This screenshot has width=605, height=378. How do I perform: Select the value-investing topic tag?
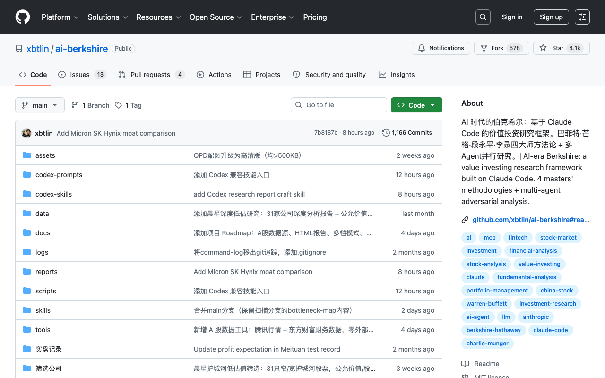[x=539, y=264]
